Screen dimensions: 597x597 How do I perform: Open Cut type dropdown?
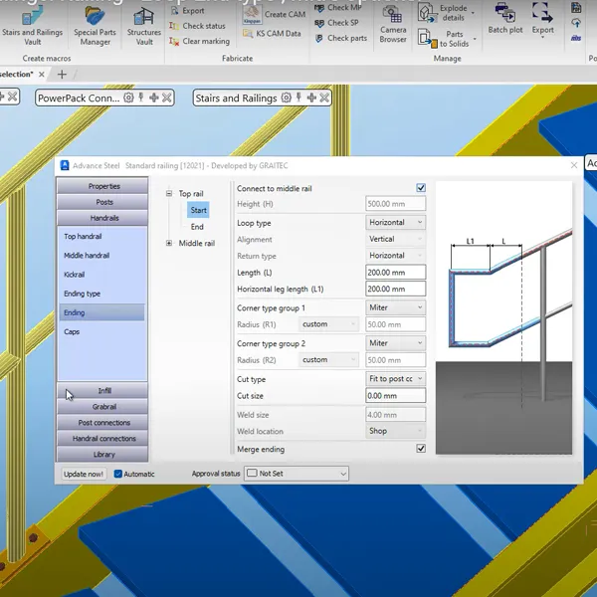point(396,379)
